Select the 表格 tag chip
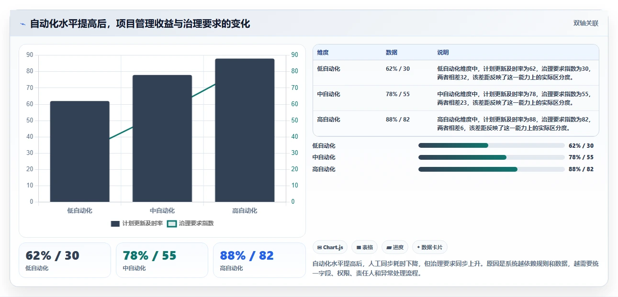The width and height of the screenshot is (618, 297). pyautogui.click(x=365, y=247)
